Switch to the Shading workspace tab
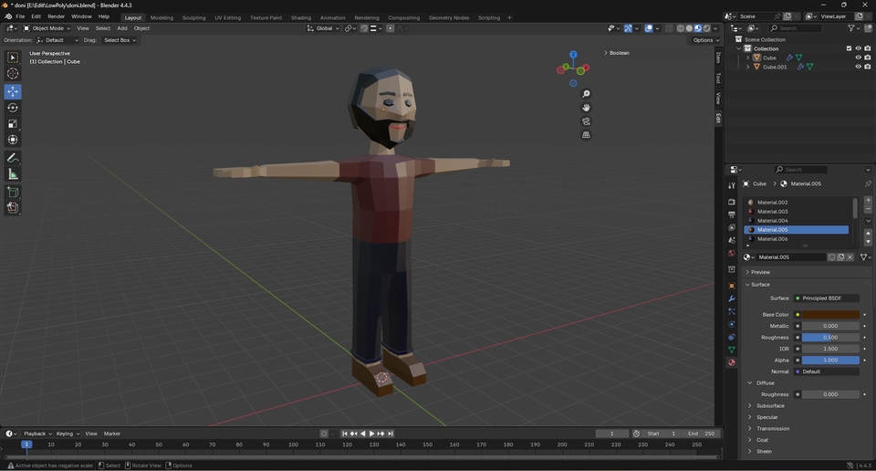The image size is (876, 471). pos(300,18)
